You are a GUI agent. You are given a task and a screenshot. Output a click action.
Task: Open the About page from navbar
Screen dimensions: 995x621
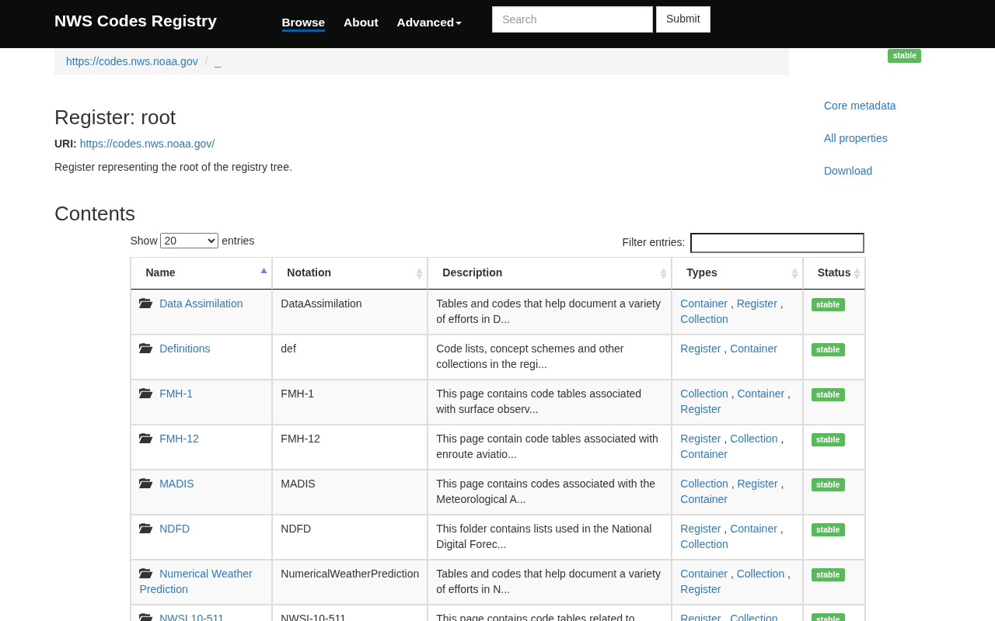(x=361, y=23)
